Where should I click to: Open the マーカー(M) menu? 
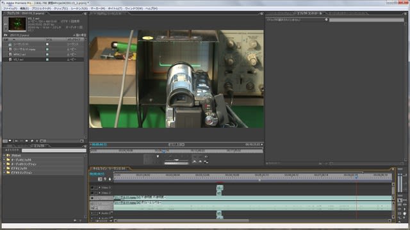coord(98,8)
